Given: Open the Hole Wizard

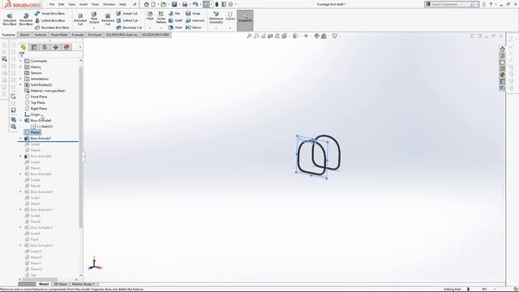Looking at the screenshot, I should pyautogui.click(x=94, y=18).
